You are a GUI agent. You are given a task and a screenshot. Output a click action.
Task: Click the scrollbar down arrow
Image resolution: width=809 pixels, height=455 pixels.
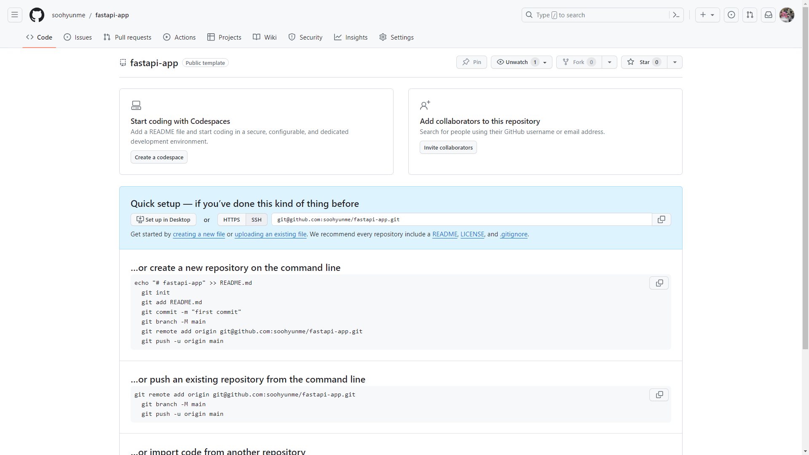805,452
